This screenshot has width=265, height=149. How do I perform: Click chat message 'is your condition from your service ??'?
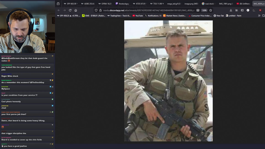[x=19, y=95]
